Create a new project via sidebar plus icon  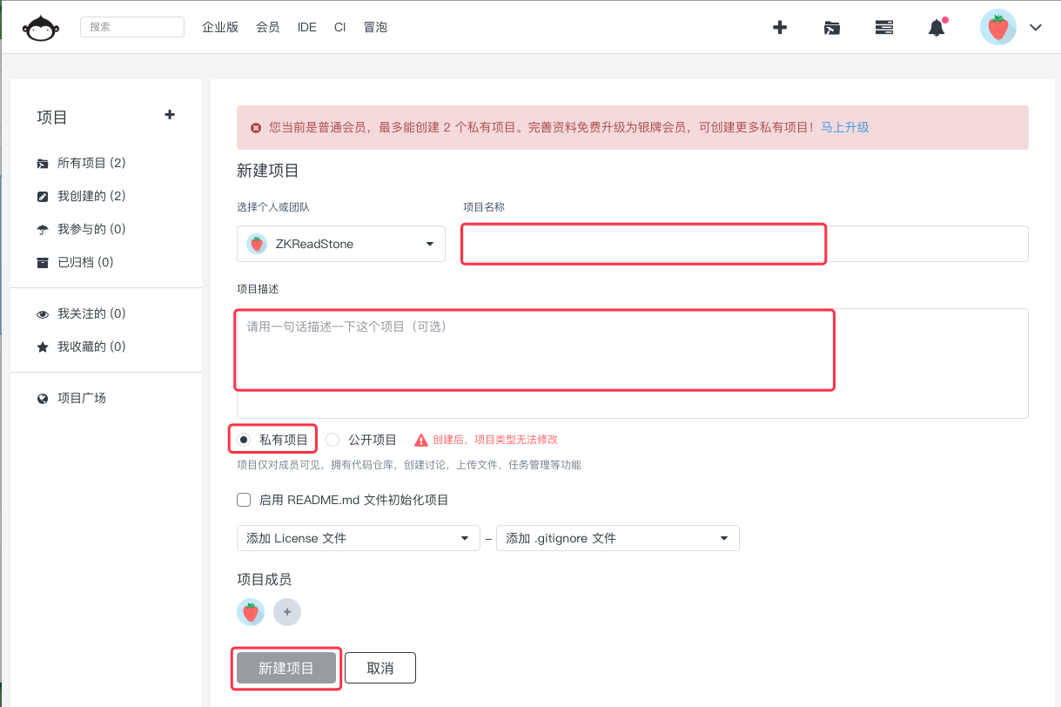[170, 114]
